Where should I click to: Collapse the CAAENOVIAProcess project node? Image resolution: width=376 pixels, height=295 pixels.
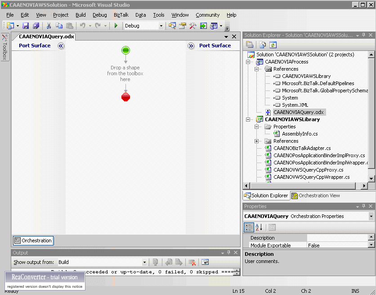pos(248,62)
